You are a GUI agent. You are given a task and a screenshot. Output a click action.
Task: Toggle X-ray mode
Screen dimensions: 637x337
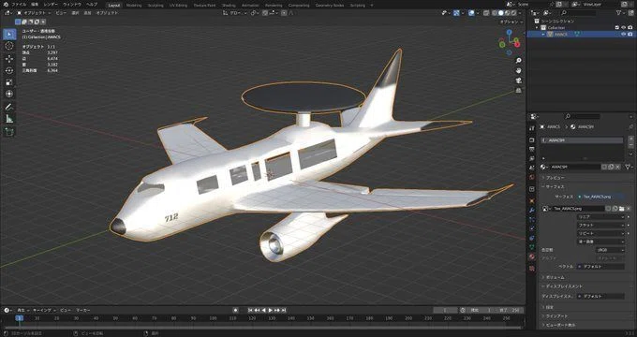[486, 13]
